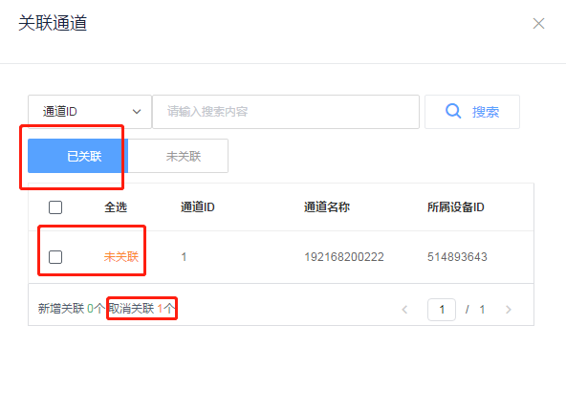
Task: Expand the 通道ID dropdown chevron
Action: [137, 112]
